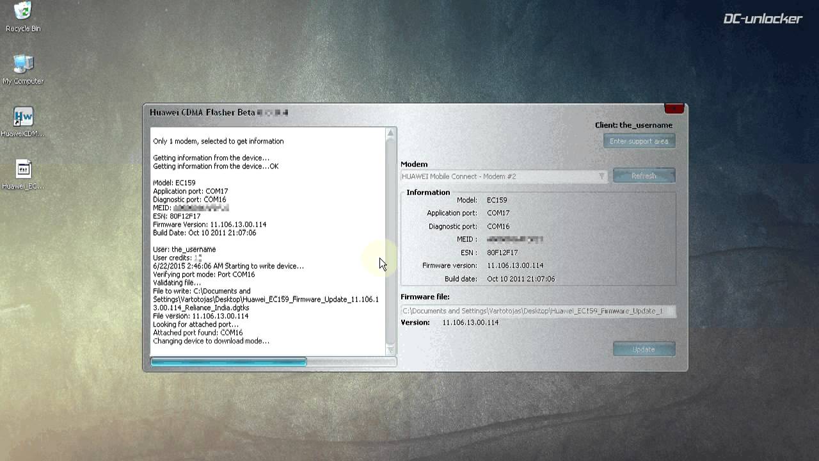The height and width of the screenshot is (461, 819).
Task: Click the Refresh modem button
Action: pos(644,175)
